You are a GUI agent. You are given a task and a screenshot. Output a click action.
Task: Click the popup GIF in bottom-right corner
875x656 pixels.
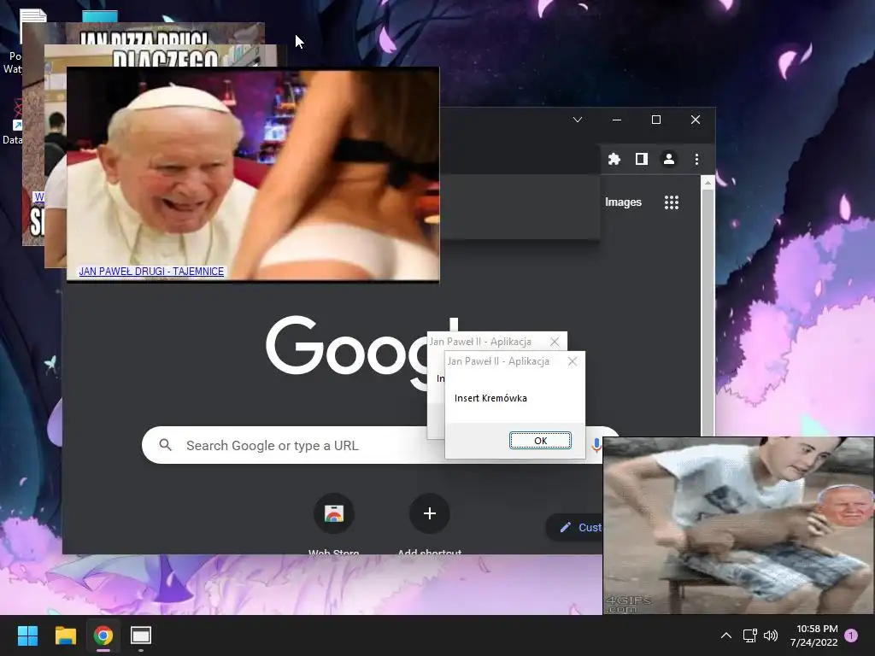click(x=738, y=525)
